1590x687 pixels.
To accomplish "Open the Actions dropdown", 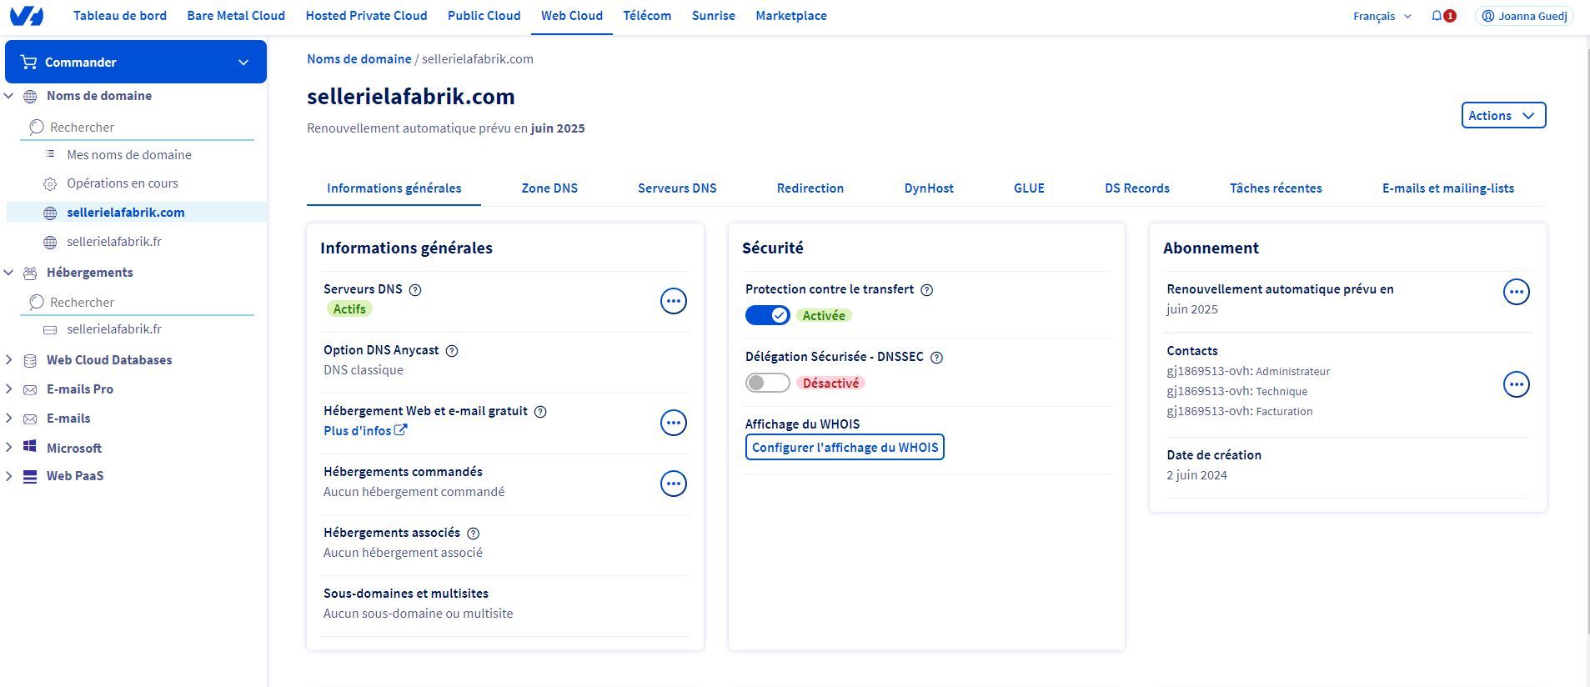I will point(1502,116).
